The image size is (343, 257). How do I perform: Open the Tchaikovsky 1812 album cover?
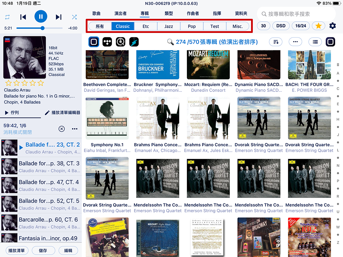pos(309,237)
